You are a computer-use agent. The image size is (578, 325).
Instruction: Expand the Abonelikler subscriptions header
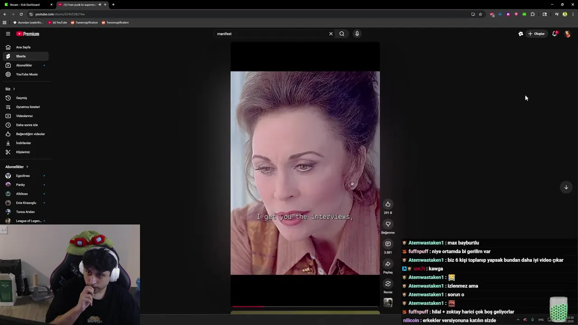17,167
